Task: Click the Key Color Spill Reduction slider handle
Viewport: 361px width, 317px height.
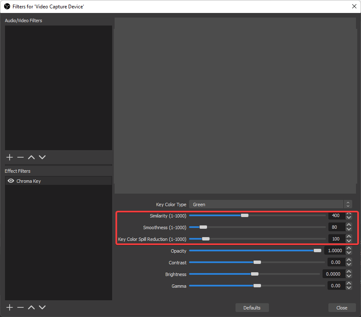Action: [205, 239]
